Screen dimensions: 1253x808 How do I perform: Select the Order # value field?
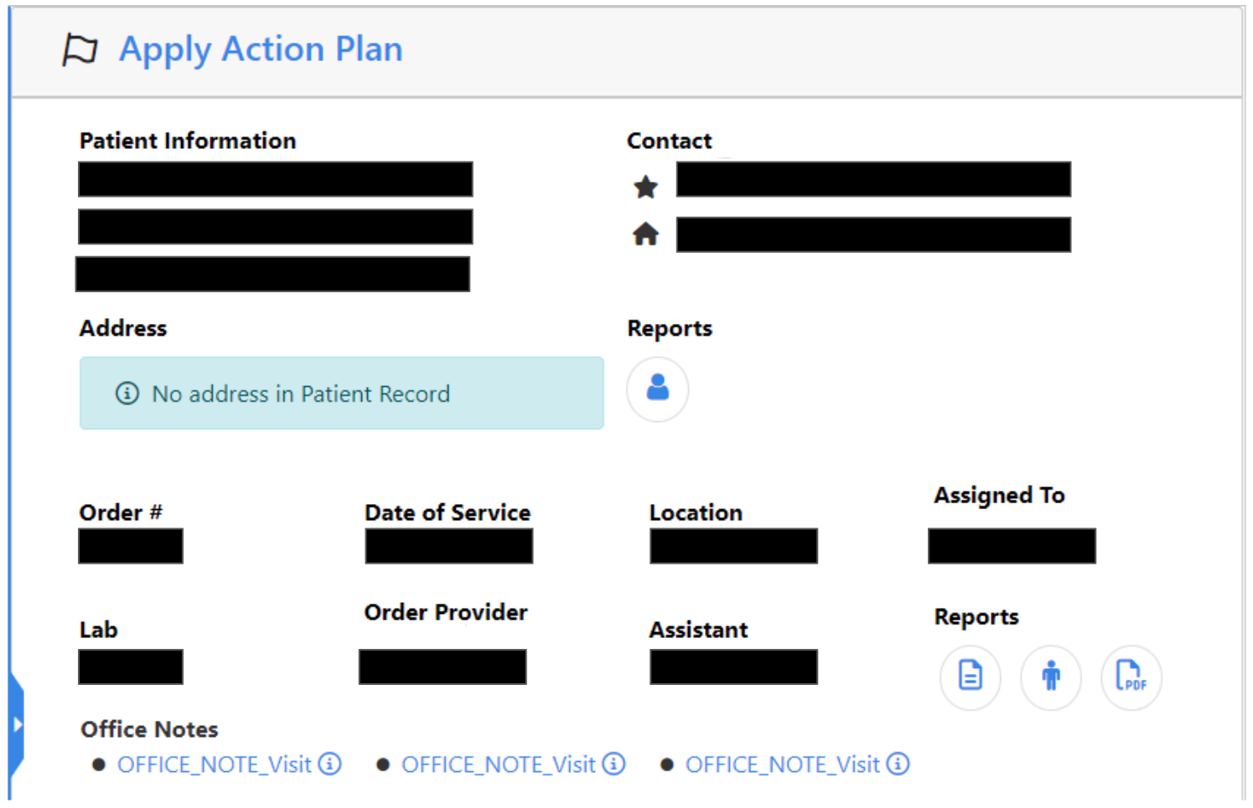[x=130, y=545]
